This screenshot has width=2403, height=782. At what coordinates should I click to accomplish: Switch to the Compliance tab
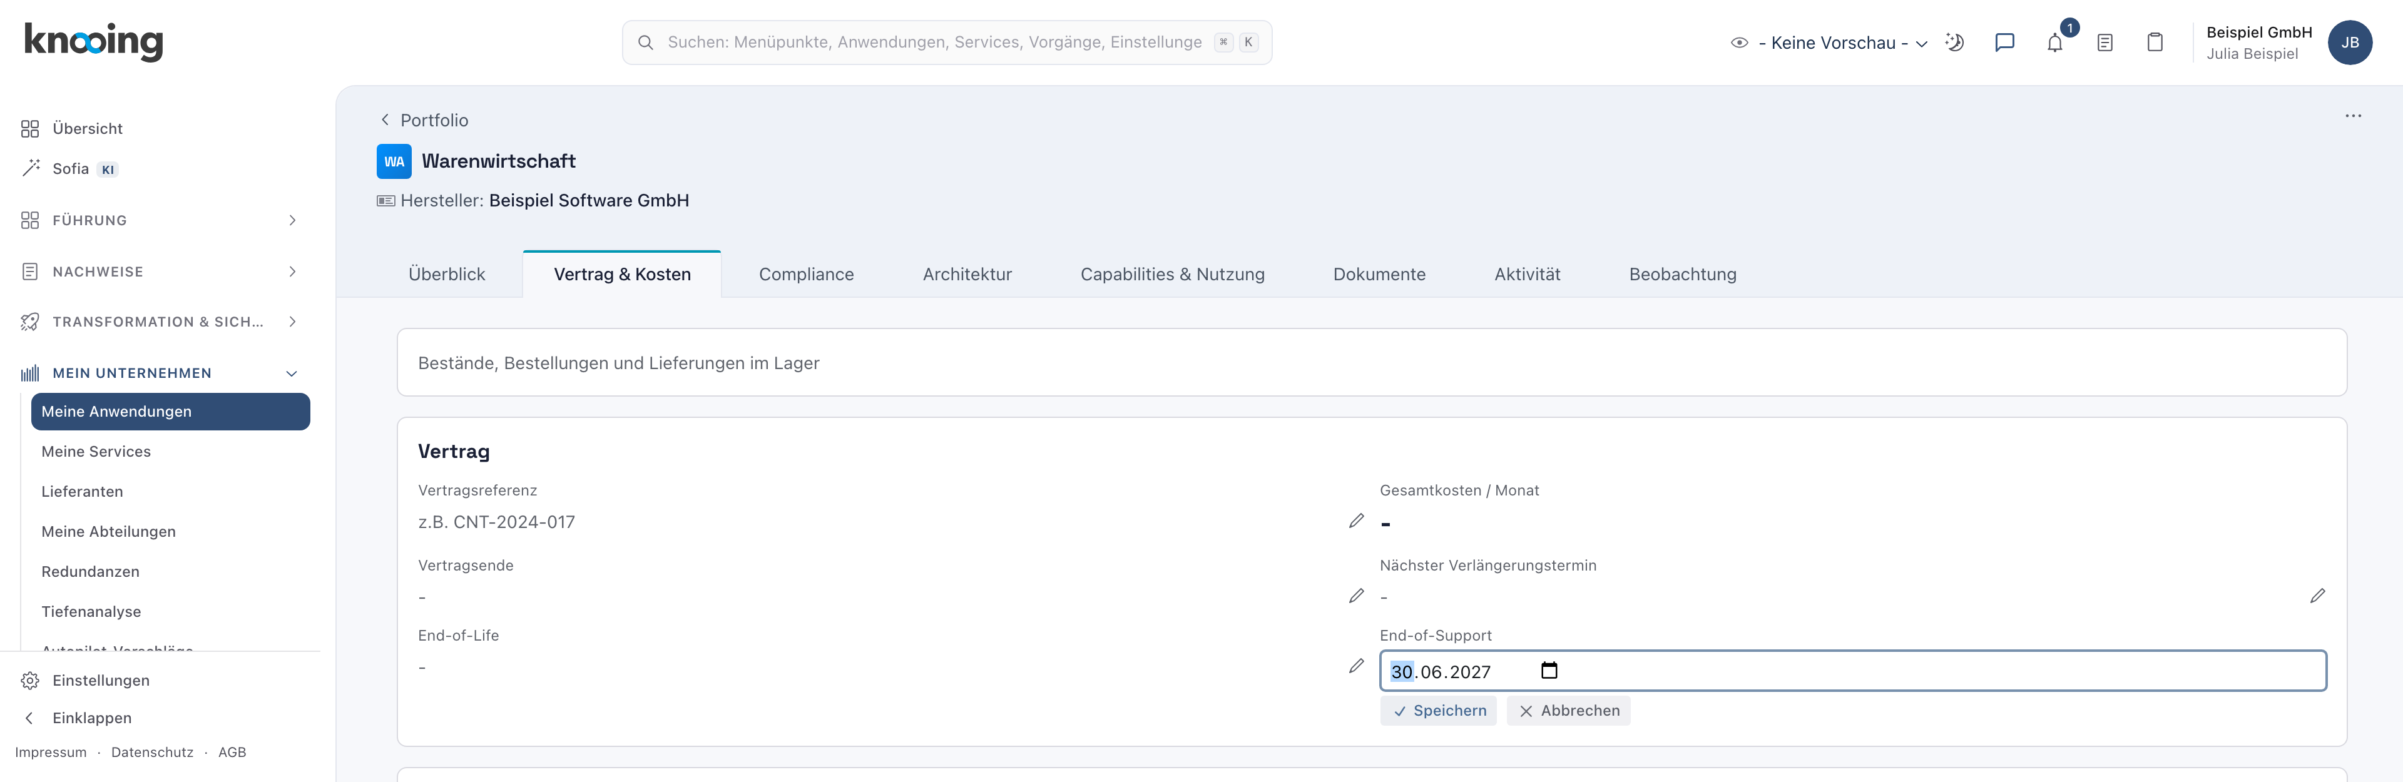(x=806, y=274)
